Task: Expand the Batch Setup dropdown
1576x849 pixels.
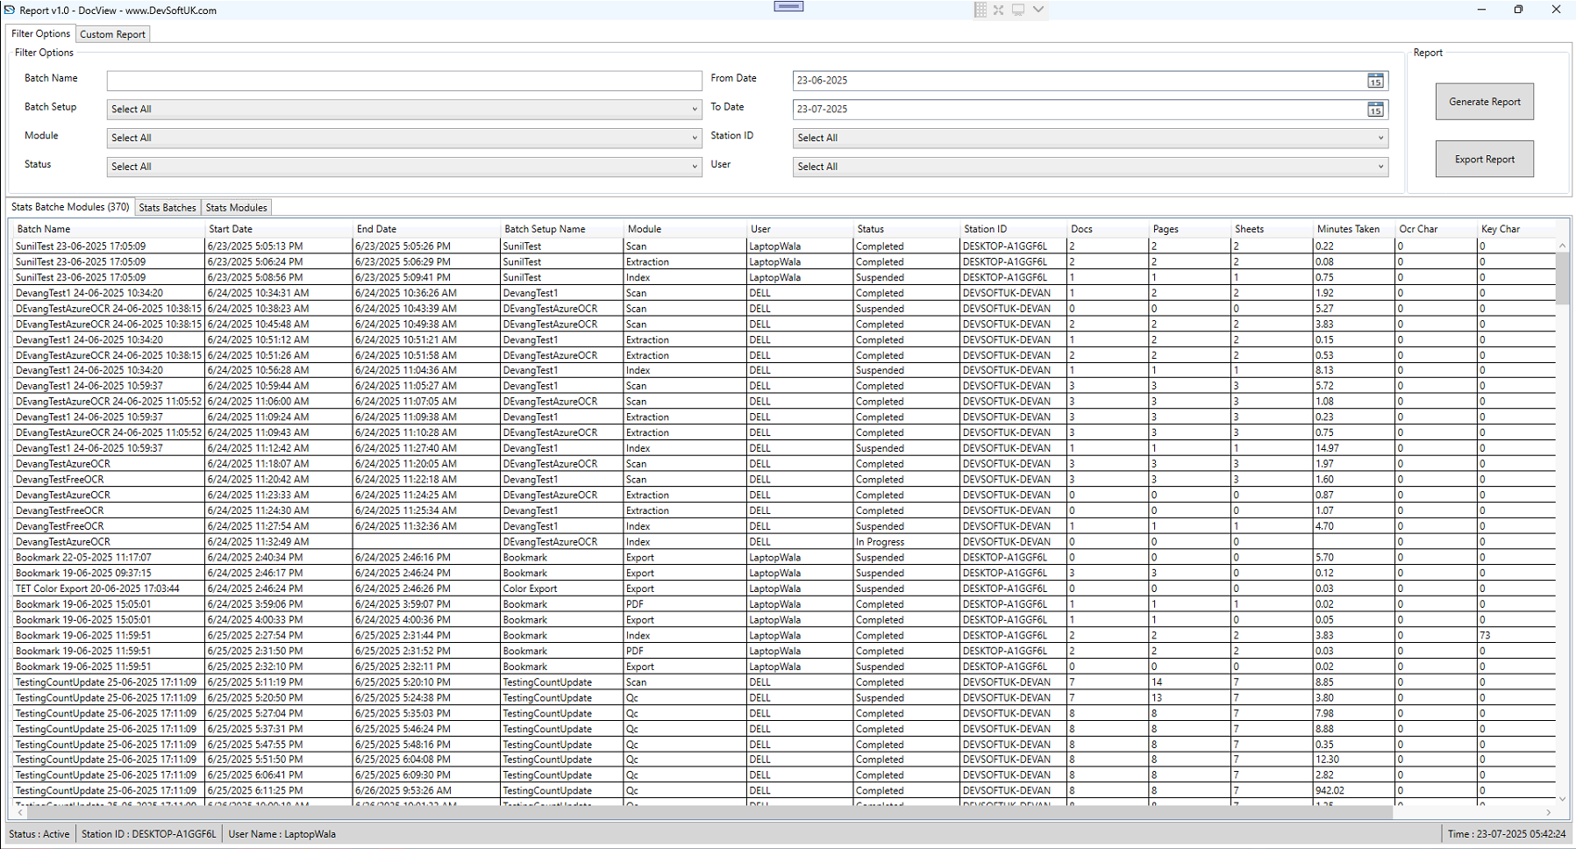Action: [694, 110]
